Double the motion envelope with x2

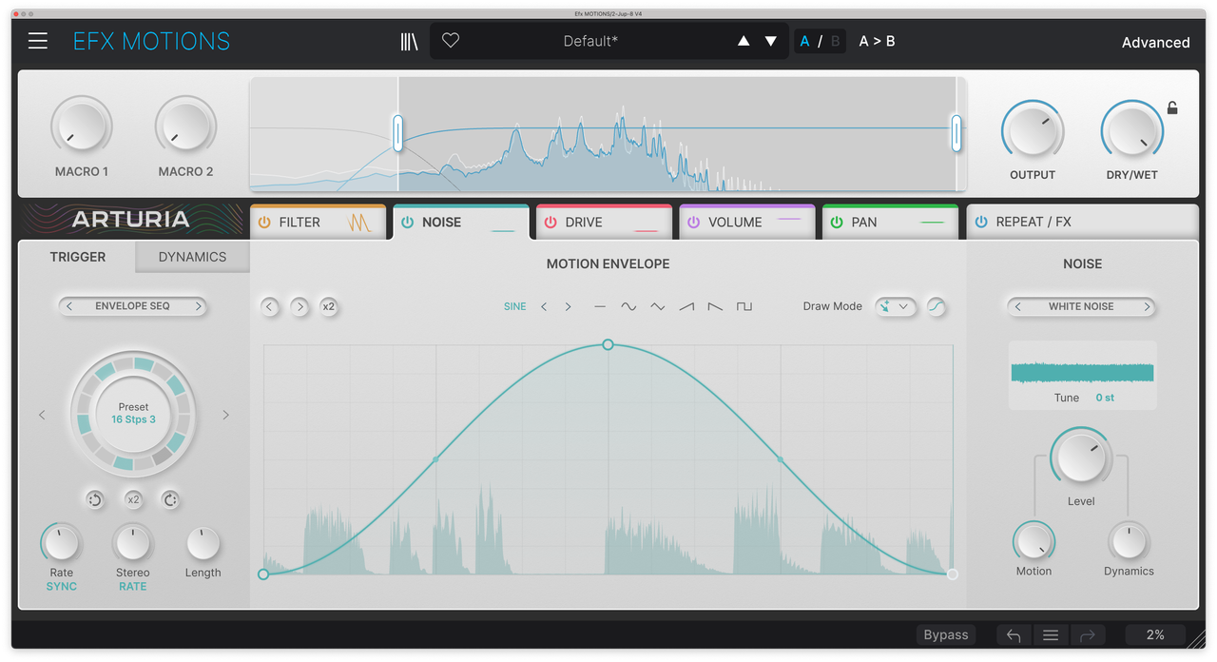pos(328,306)
